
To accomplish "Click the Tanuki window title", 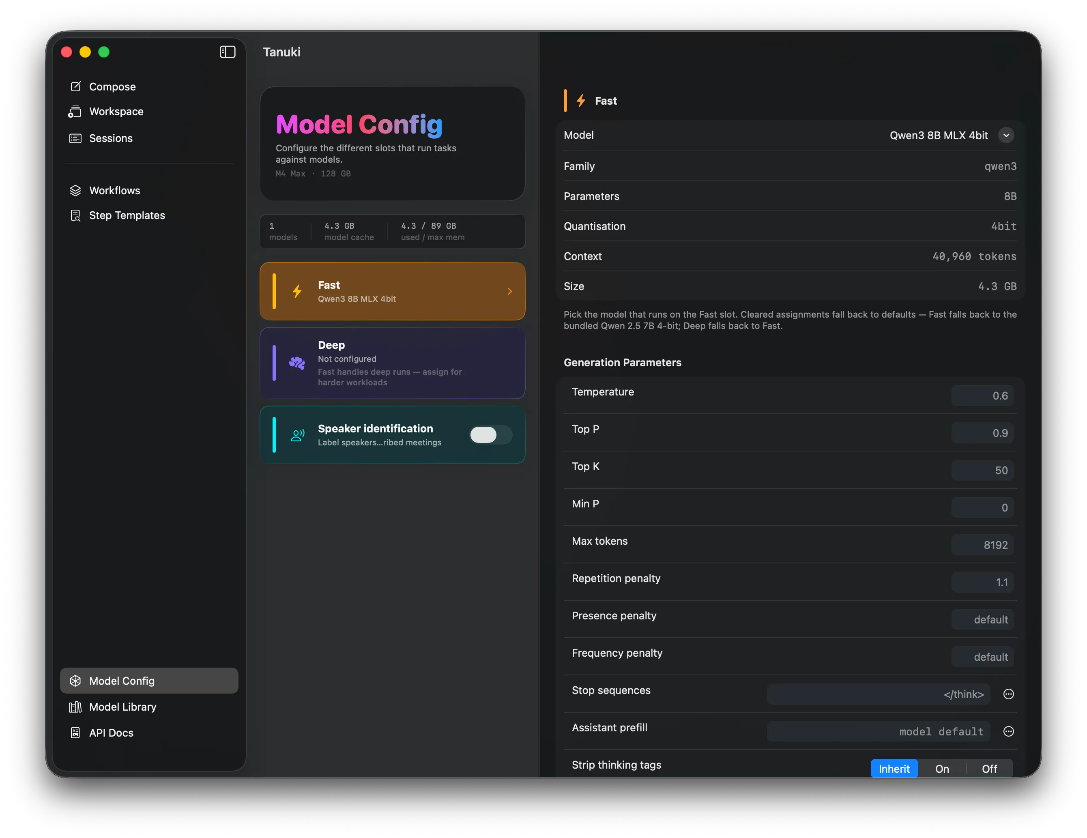I will click(x=282, y=52).
